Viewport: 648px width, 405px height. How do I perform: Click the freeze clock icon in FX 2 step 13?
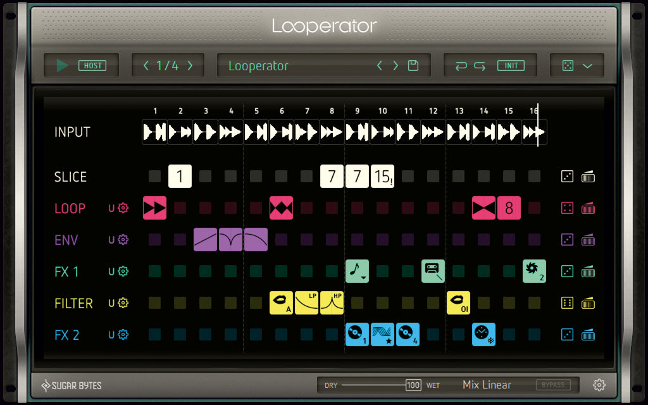pos(483,334)
